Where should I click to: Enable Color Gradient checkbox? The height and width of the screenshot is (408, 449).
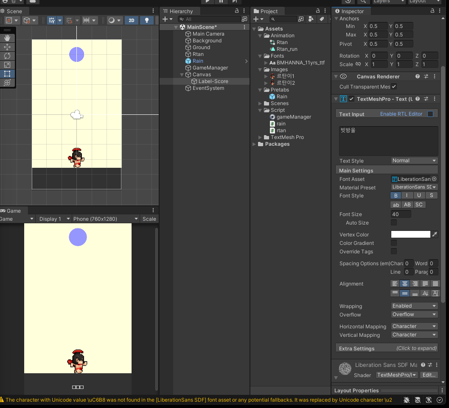(394, 243)
